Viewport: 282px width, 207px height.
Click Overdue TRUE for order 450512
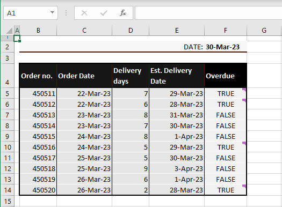coord(226,104)
